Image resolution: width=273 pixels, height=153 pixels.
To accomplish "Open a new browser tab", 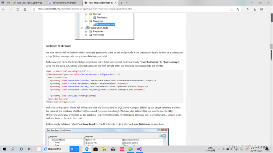I will (121, 3).
